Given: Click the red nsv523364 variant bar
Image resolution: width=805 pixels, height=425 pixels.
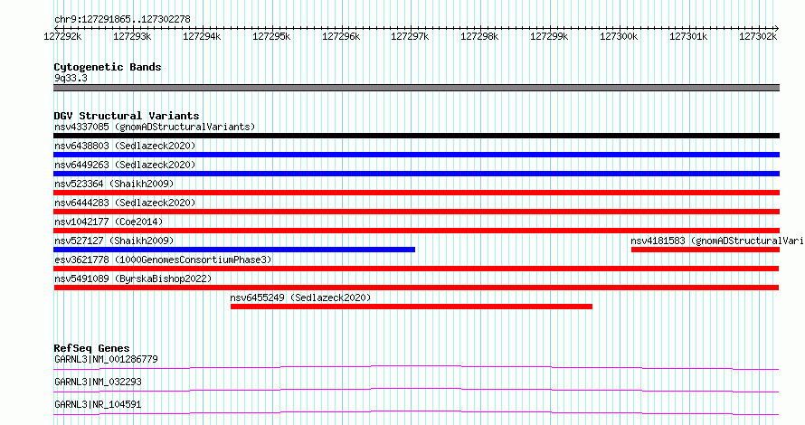Looking at the screenshot, I should coord(416,193).
